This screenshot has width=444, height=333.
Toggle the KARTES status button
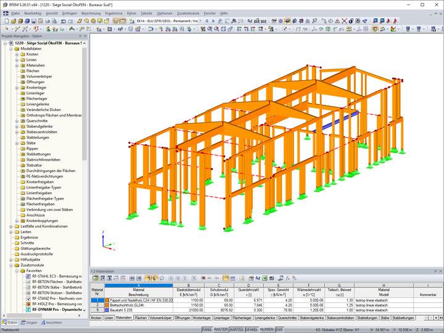point(237,329)
